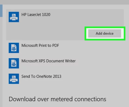Screen dimensions: 129x107
Task: Click the HP LaserJet 1020 printer icon
Action: [14, 17]
